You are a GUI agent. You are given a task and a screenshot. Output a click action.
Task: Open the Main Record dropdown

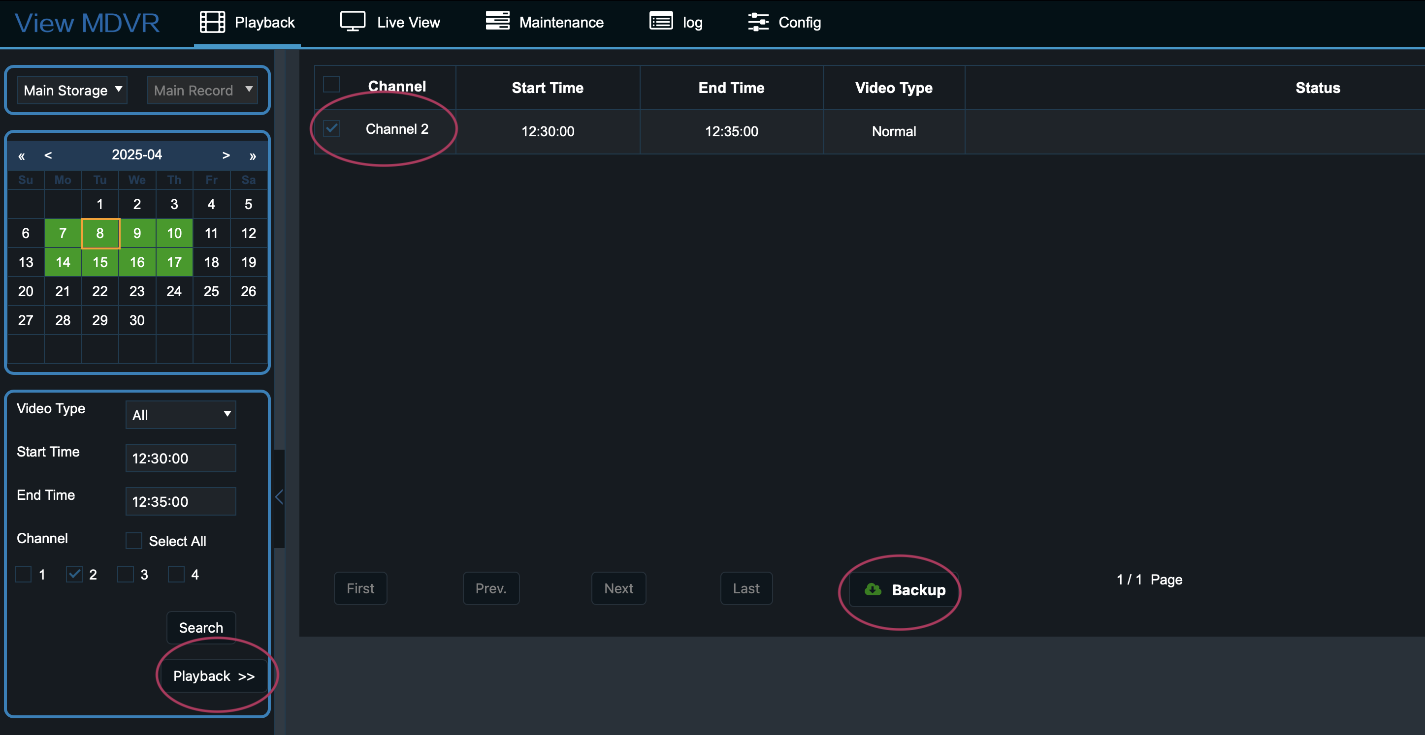click(202, 90)
